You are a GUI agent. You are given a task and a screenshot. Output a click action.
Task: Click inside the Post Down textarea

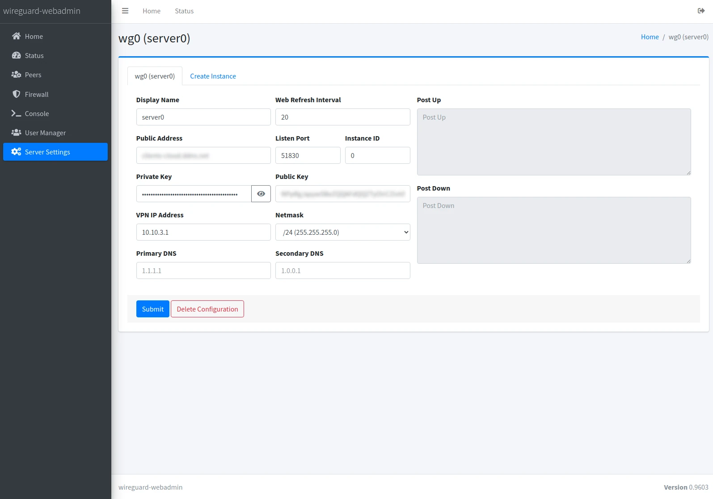click(x=554, y=230)
